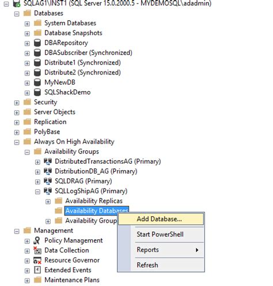The image size is (273, 286).
Task: Select the Database Snapshots label
Action: click(x=73, y=33)
